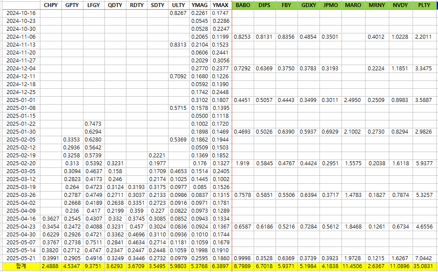
Task: Select the SDTY column header cell
Action: coord(158,5)
